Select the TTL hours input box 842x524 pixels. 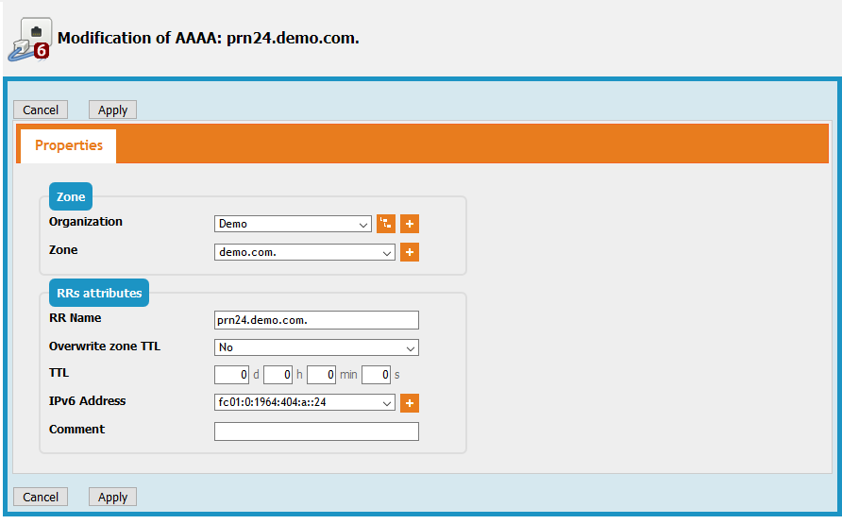click(x=278, y=375)
